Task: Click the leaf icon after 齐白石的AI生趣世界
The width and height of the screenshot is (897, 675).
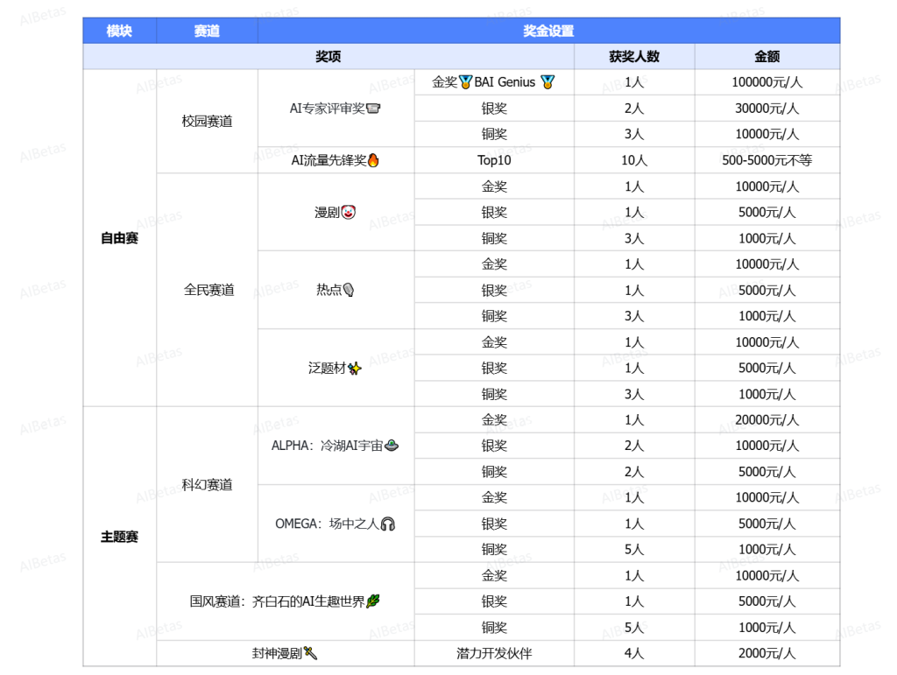Action: (373, 601)
